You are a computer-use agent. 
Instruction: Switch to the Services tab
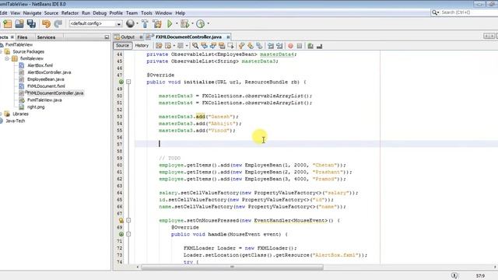(x=46, y=37)
